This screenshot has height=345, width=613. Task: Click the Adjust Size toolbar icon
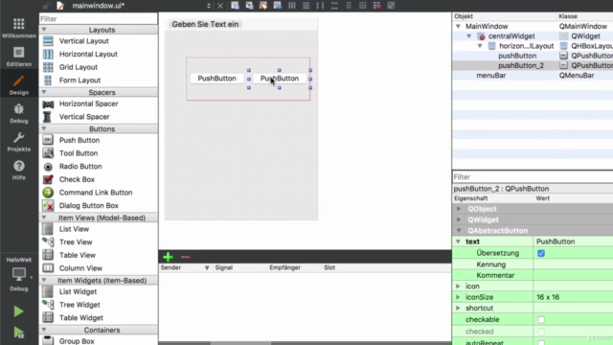391,6
